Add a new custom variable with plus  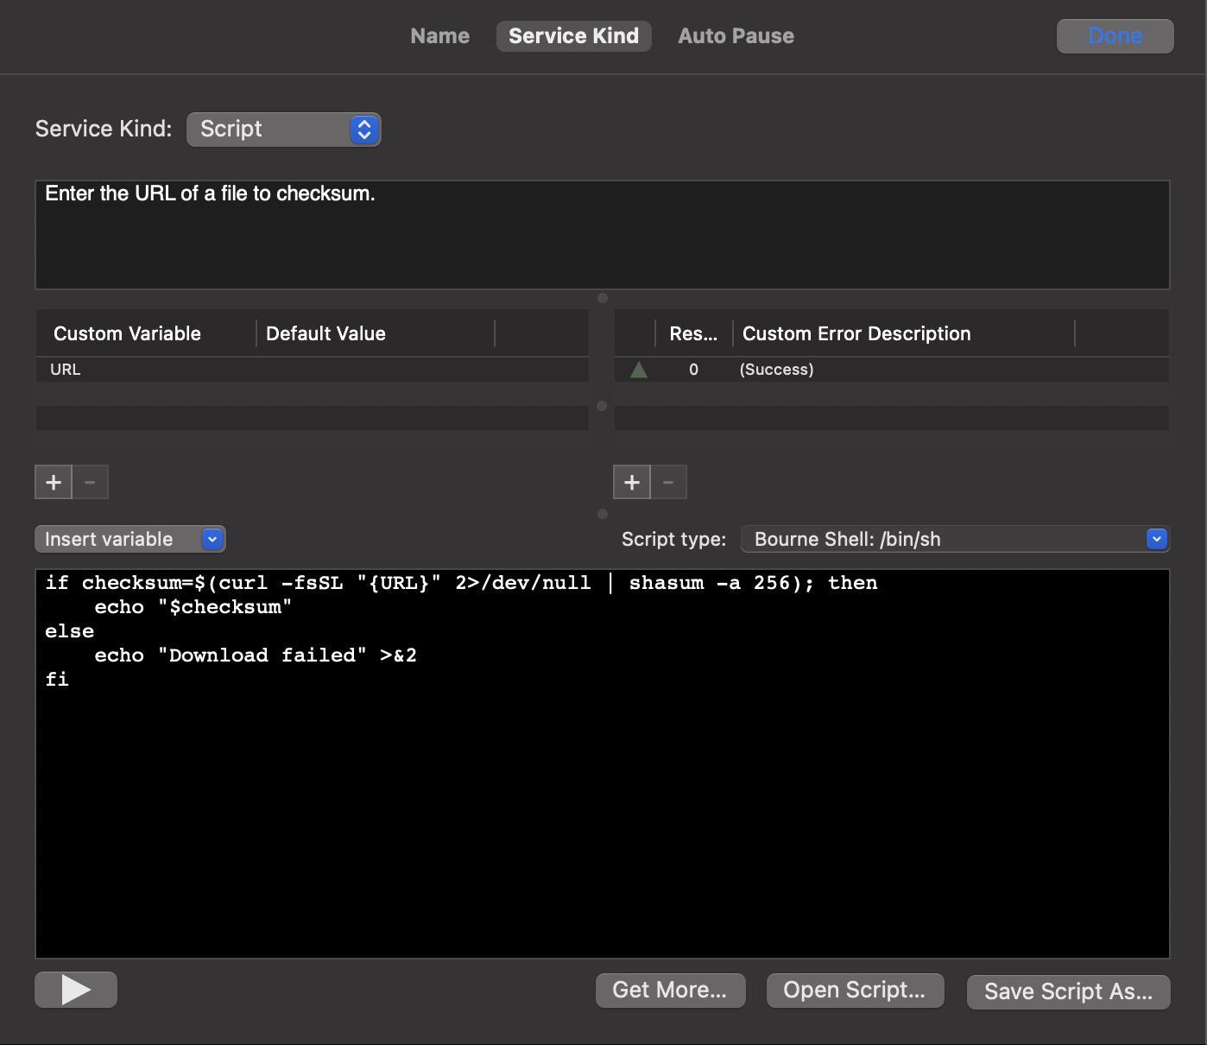click(x=54, y=482)
